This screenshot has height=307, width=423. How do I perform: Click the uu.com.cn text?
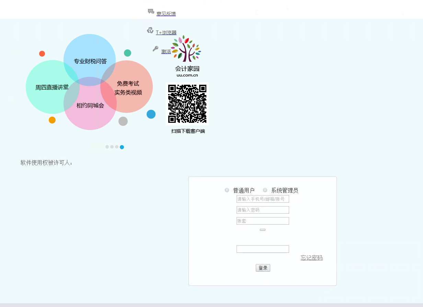click(x=187, y=75)
